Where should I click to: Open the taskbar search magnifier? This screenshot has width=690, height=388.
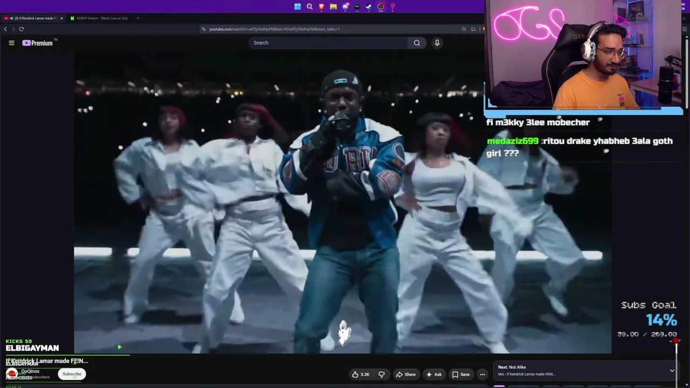click(x=309, y=6)
